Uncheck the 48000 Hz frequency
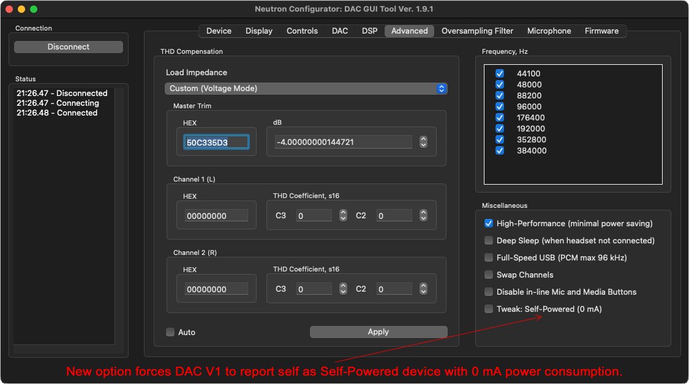This screenshot has width=689, height=384. 500,84
